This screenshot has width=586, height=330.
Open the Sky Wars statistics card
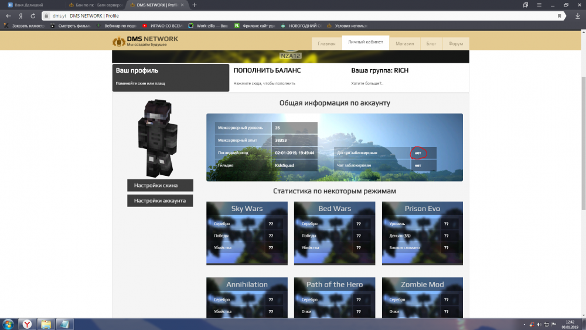click(x=247, y=233)
